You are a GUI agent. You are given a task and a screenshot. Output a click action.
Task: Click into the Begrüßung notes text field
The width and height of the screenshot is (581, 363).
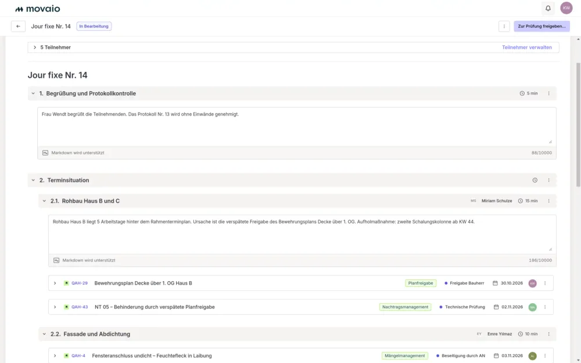coord(297,127)
